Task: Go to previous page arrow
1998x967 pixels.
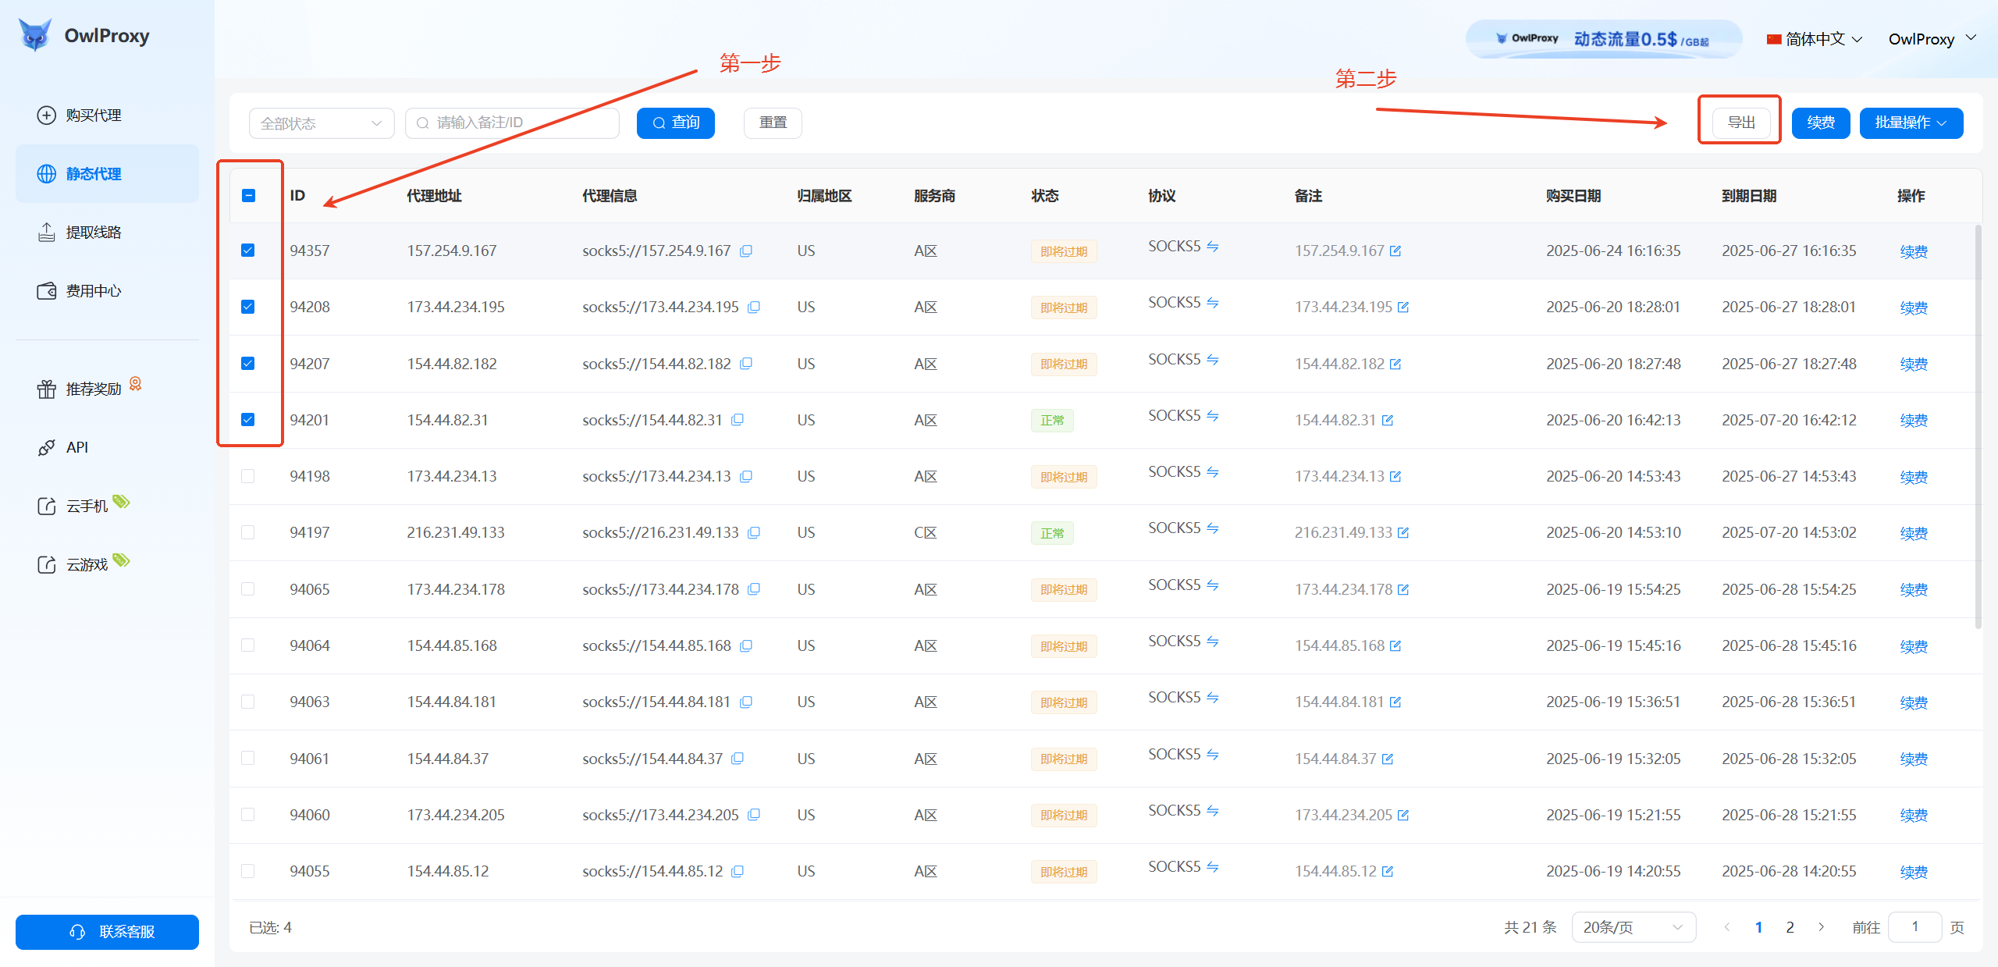Action: [x=1727, y=927]
